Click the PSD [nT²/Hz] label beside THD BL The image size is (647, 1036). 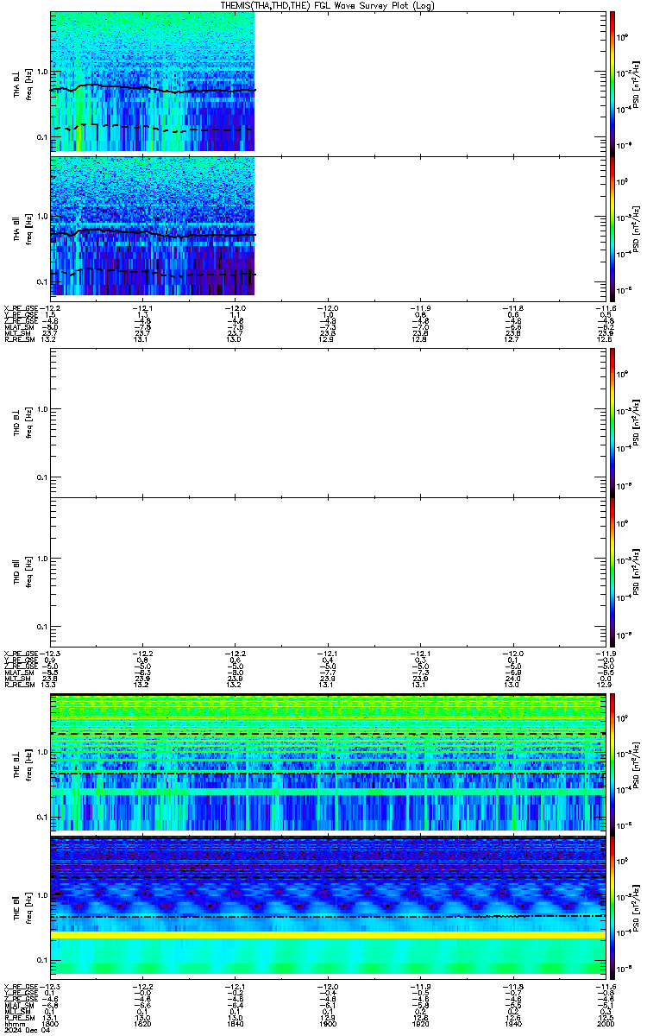tap(636, 421)
